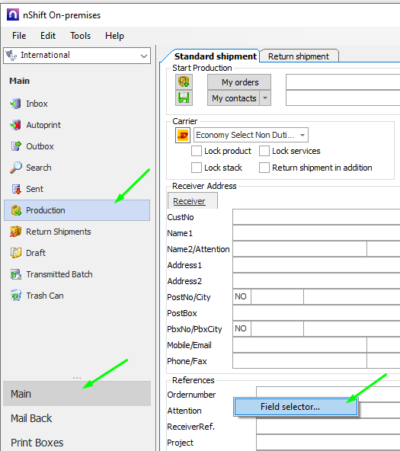Click the Transmitted Batch icon
Viewport: 400px width, 451px height.
tap(16, 274)
